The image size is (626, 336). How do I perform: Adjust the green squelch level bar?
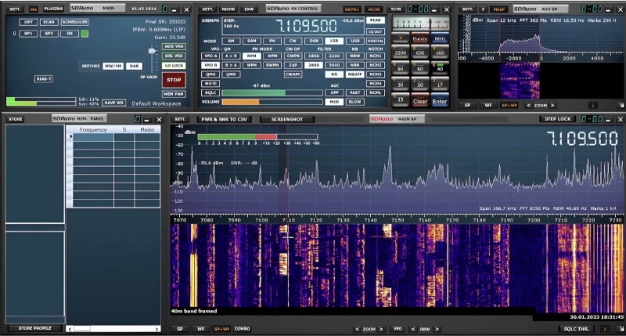pos(272,92)
